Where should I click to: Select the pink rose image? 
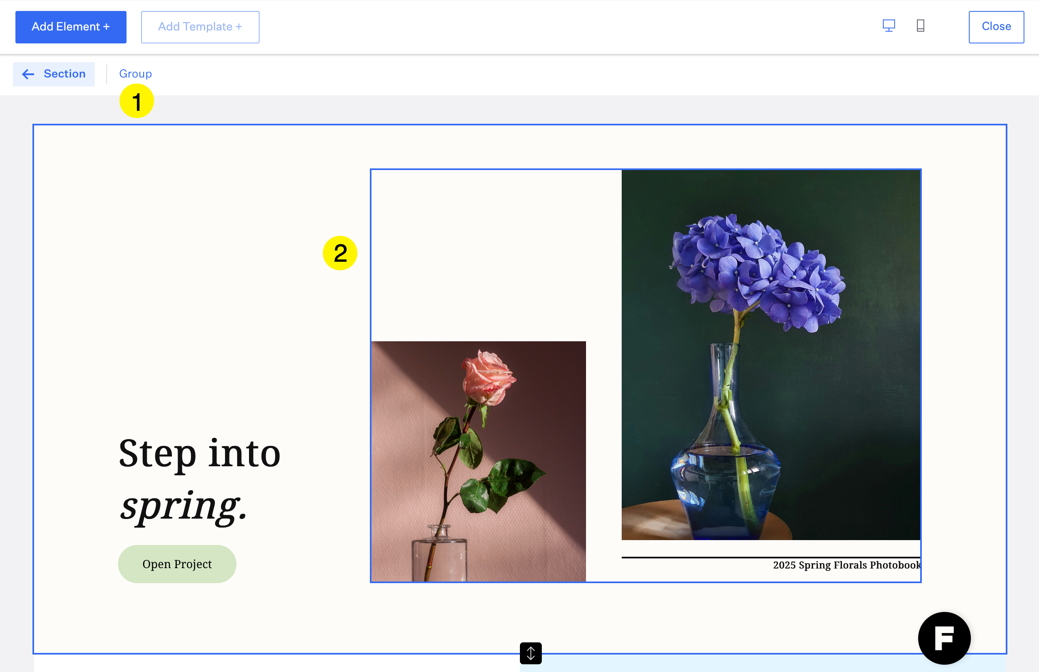(478, 461)
